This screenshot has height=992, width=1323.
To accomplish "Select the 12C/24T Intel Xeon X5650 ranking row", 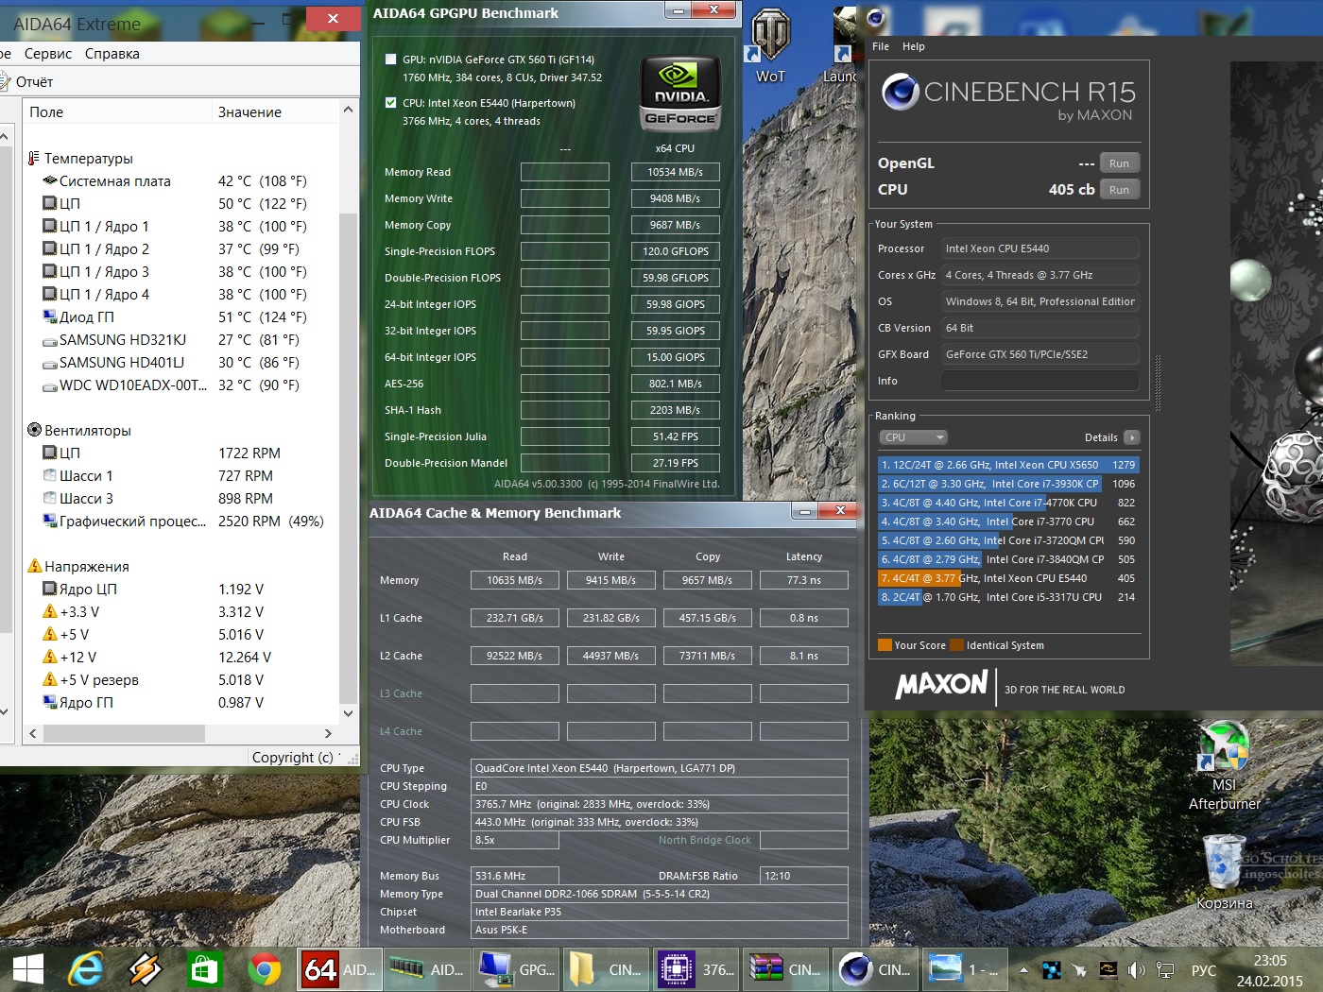I will click(1008, 465).
